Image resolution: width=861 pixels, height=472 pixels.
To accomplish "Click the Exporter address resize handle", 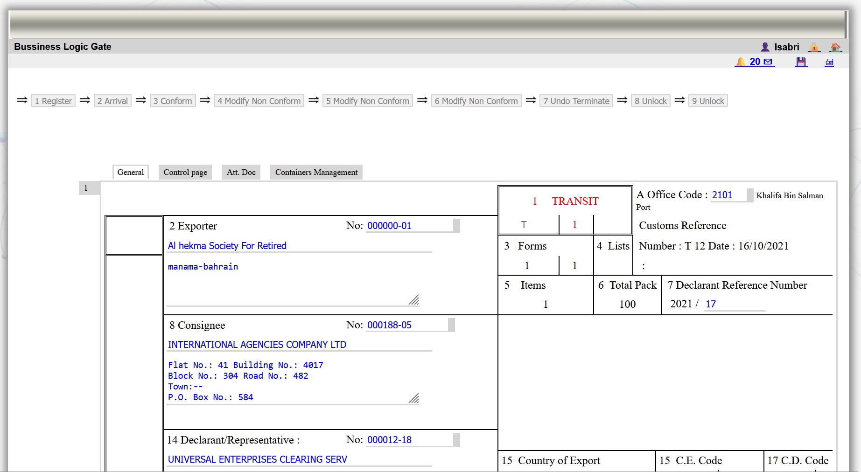I will point(413,300).
